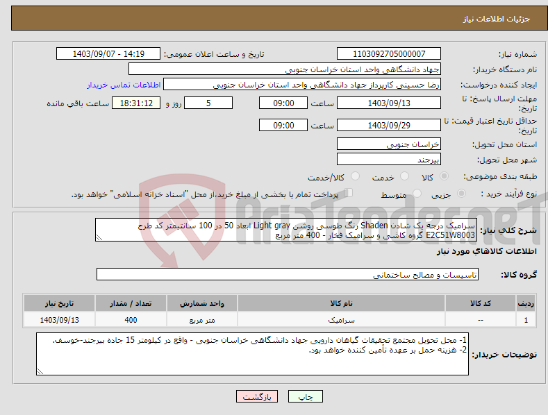Click the quantity cell showing 400
This screenshot has height=415, width=548.
[x=131, y=320]
